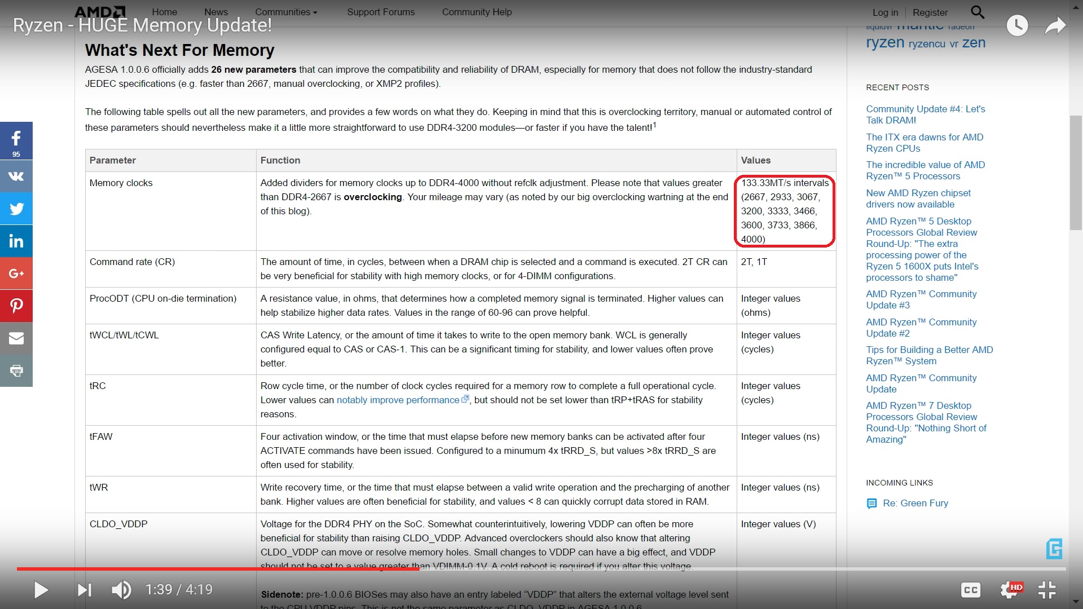The height and width of the screenshot is (609, 1083).
Task: Click the scrollbar down arrow
Action: (x=1076, y=602)
